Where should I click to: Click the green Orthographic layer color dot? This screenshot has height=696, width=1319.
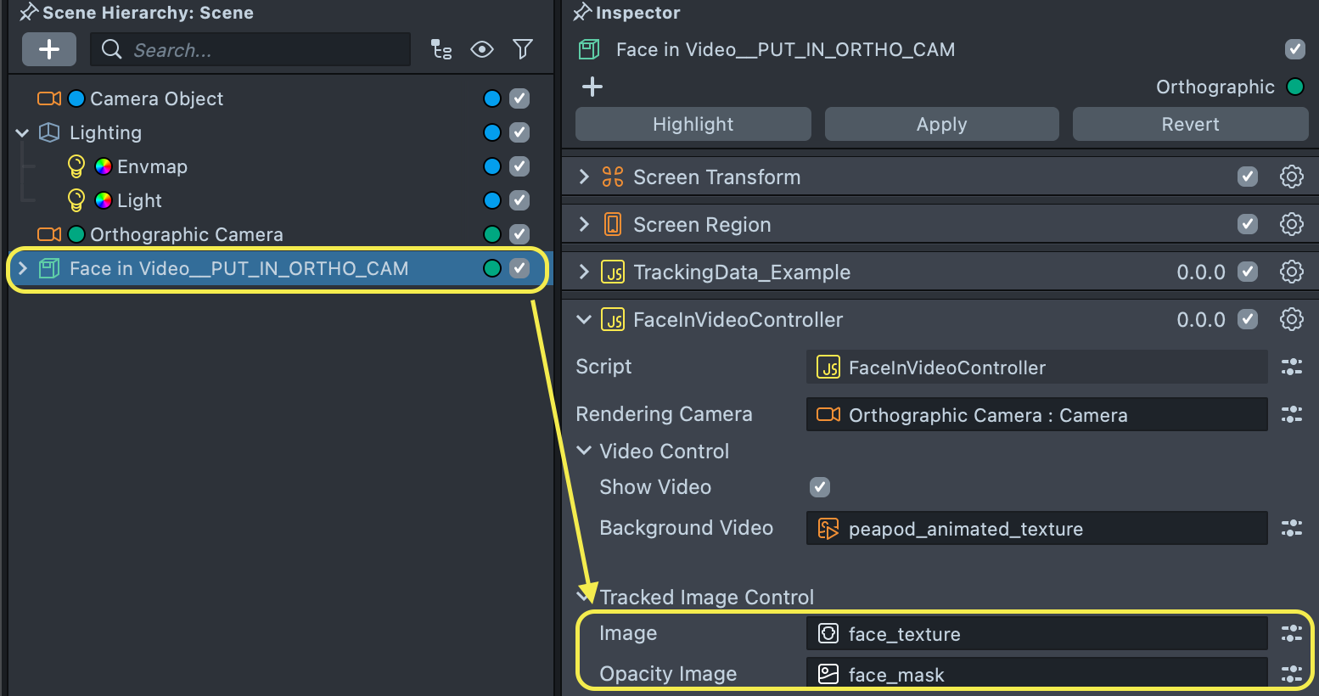click(x=1295, y=87)
